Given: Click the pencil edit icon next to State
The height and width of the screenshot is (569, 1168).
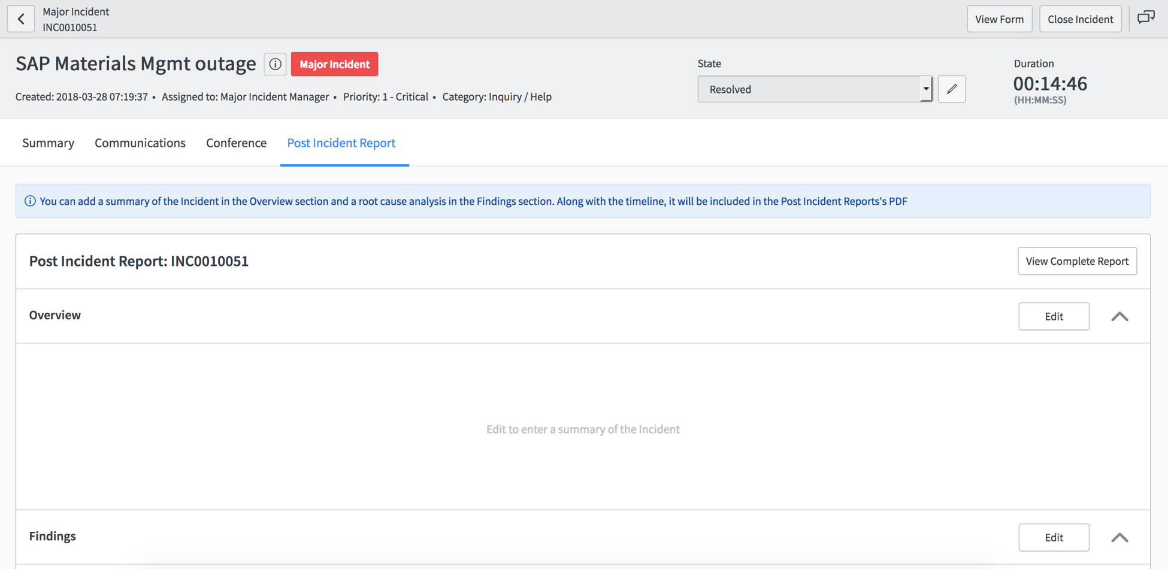Looking at the screenshot, I should tap(951, 89).
